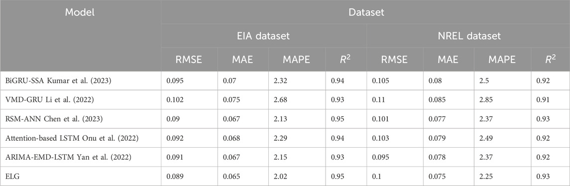
Task: Select the BiGRU-SSA EIA MAPE value 2.32
Action: pyautogui.click(x=280, y=81)
